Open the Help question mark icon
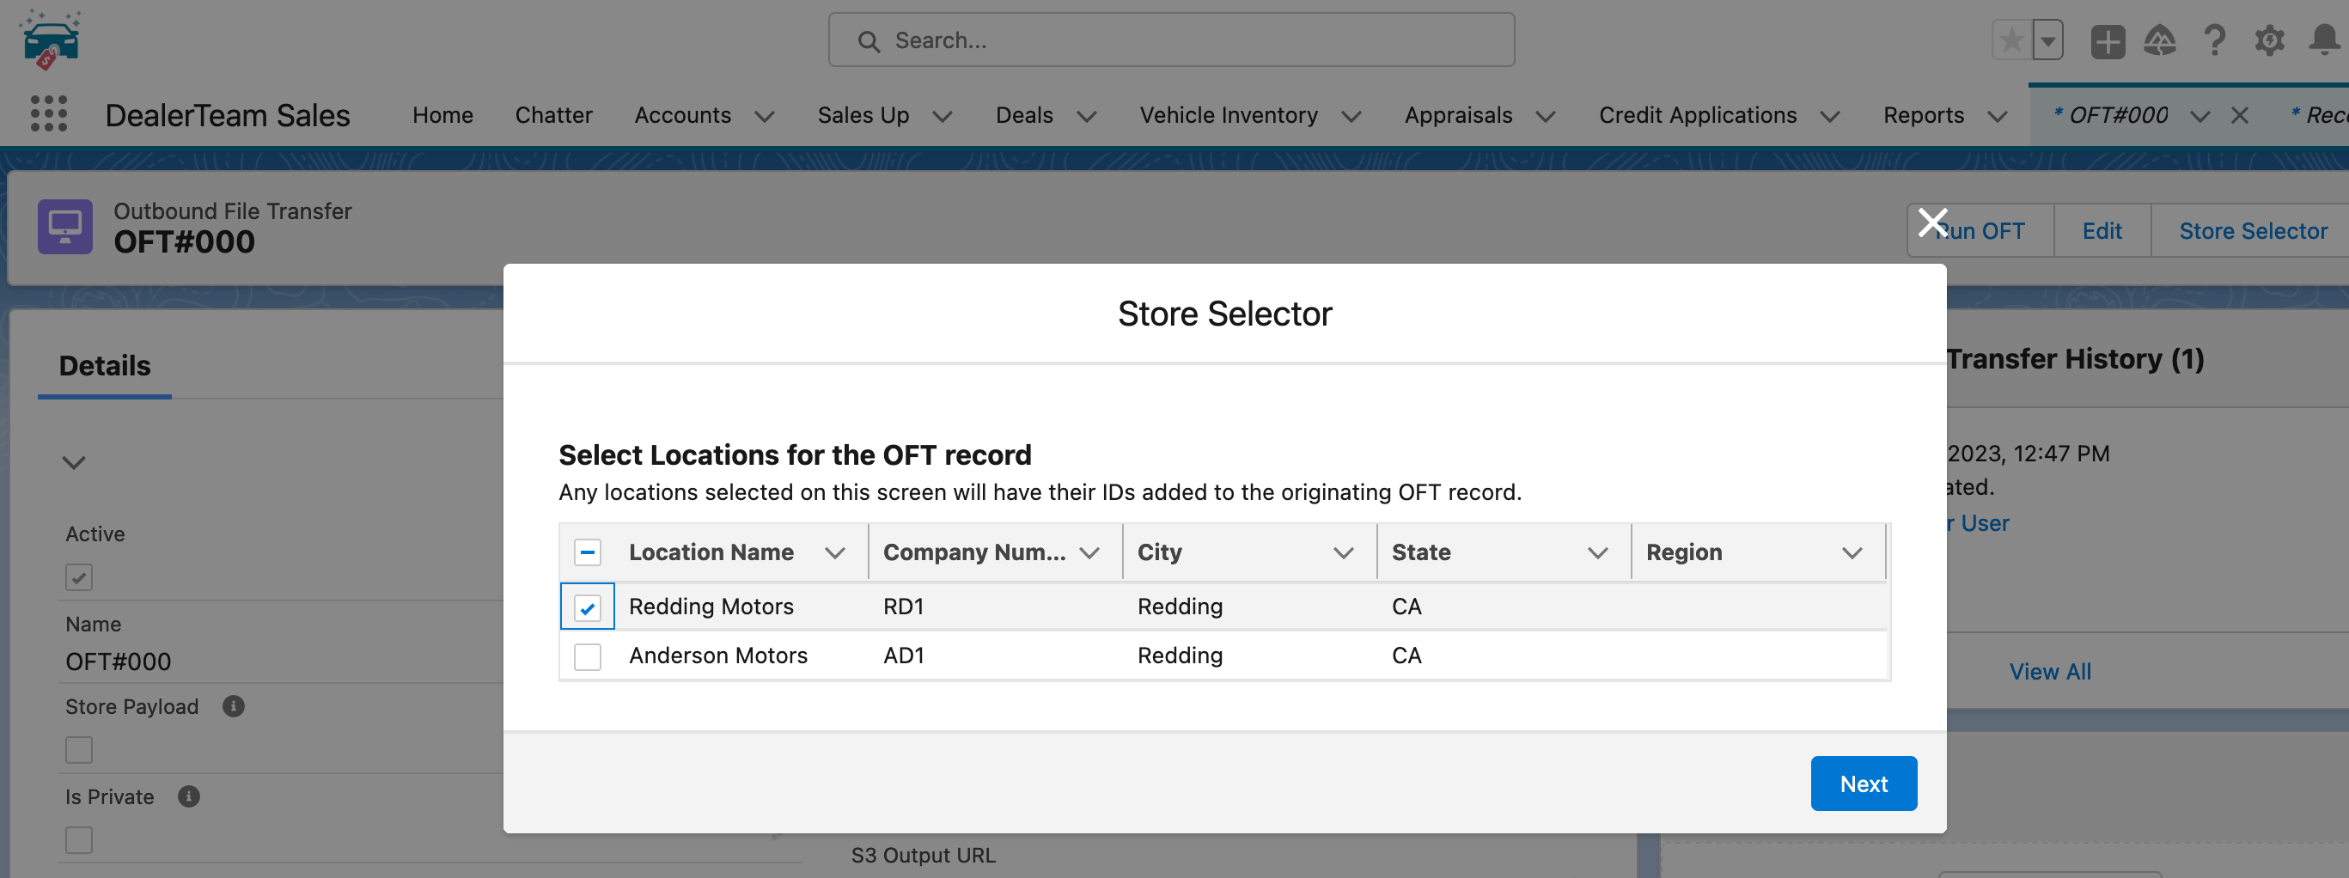Image resolution: width=2349 pixels, height=878 pixels. (x=2214, y=40)
